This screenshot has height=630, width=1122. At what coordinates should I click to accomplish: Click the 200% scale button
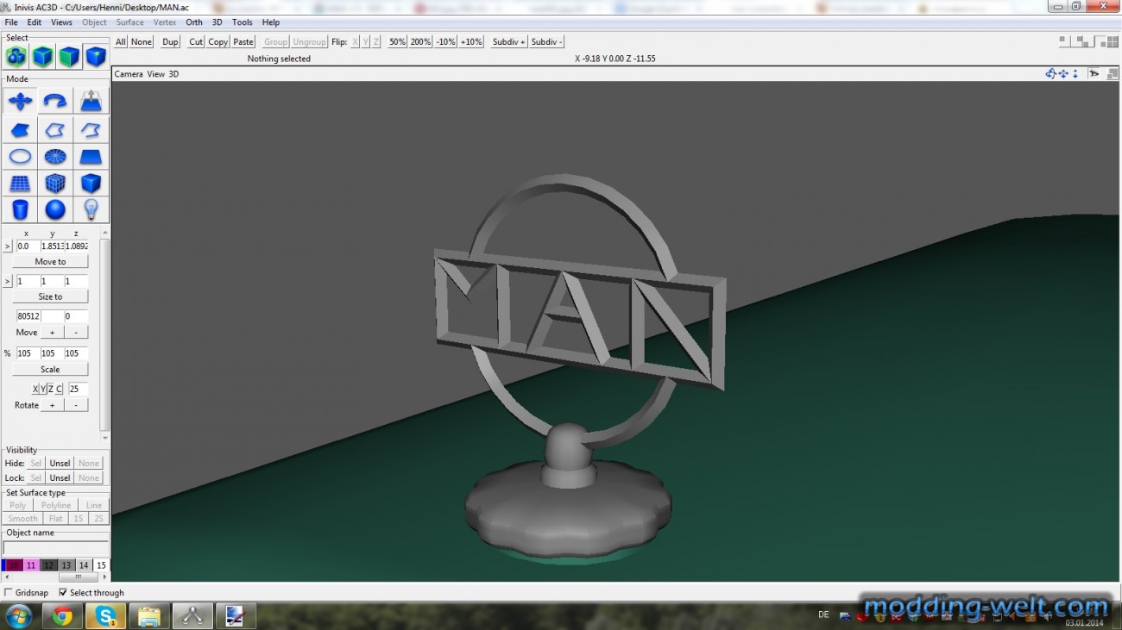point(420,41)
